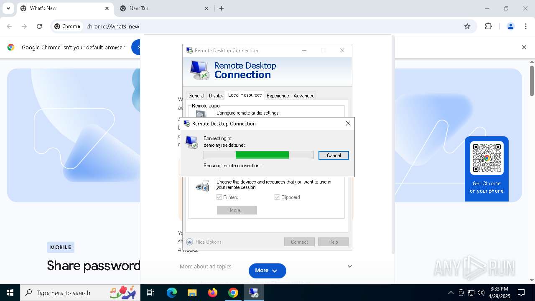This screenshot has height=301, width=535.
Task: Click the Remote Desktop banner logo icon
Action: [199, 70]
